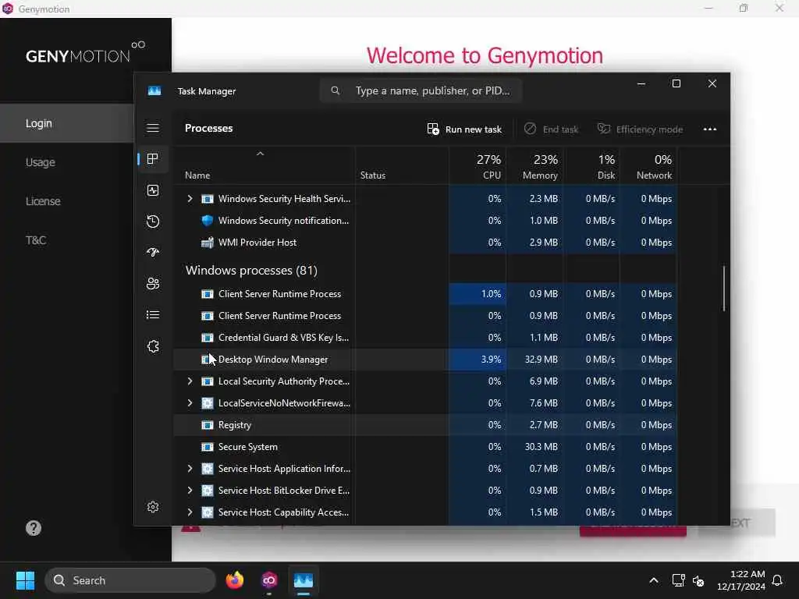Screen dimensions: 799x599
Task: Open Services page icon in sidebar
Action: tap(153, 346)
